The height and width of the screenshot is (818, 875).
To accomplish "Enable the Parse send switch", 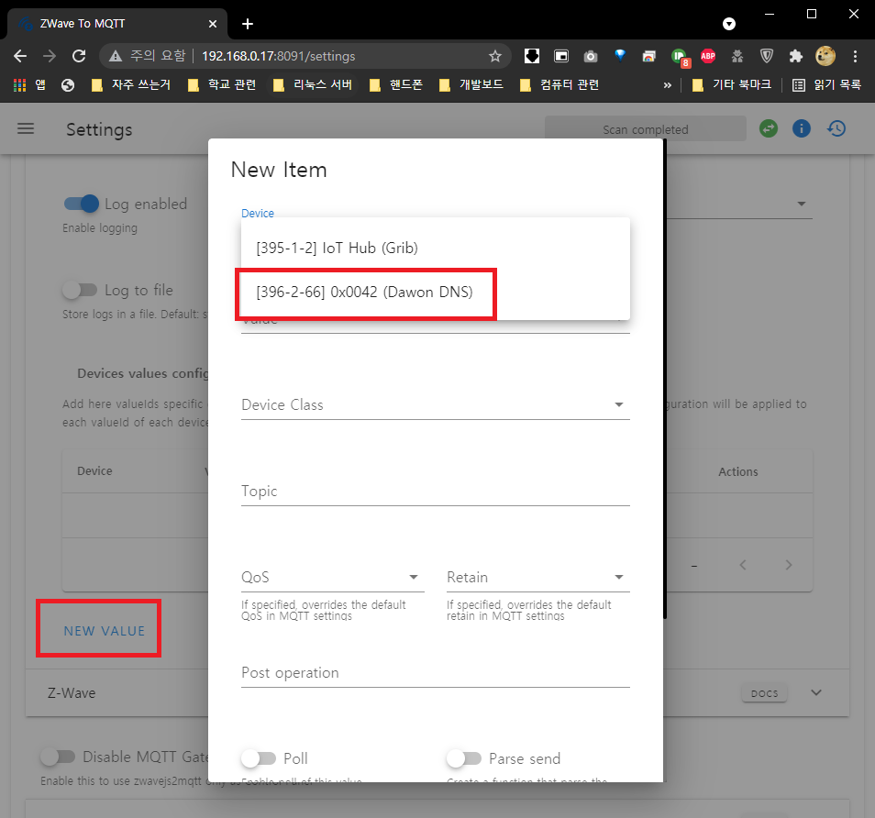I will (x=464, y=758).
